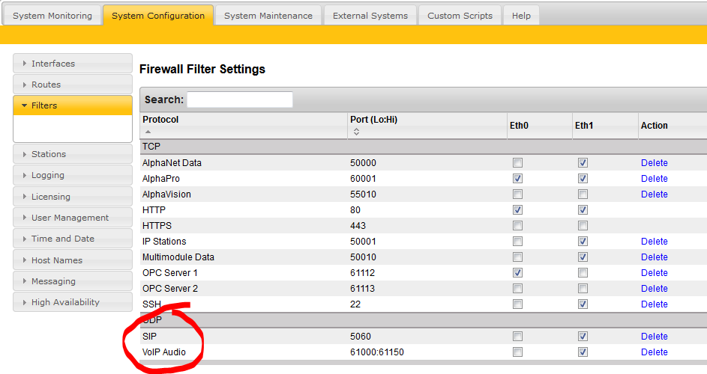Delete the AlphaPro filter rule
707x374 pixels.
pyautogui.click(x=654, y=179)
